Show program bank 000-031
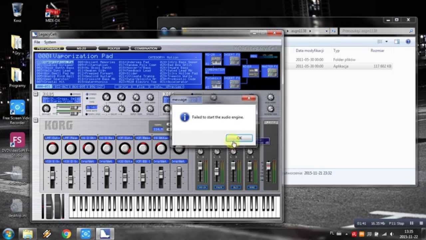This screenshot has width=426, height=240. pyautogui.click(x=44, y=87)
